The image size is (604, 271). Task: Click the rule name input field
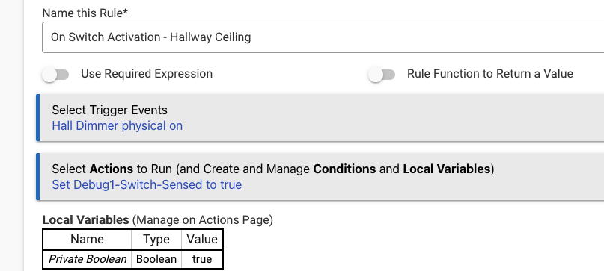(x=323, y=37)
